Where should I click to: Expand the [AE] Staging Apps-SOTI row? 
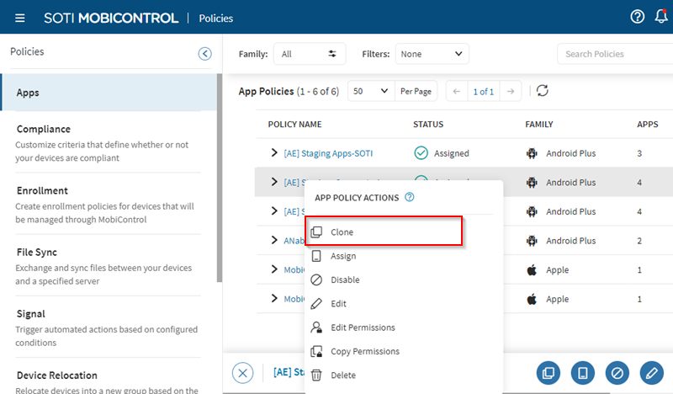274,153
